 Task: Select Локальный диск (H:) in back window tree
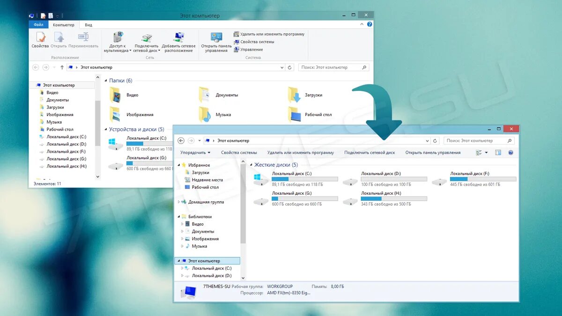(x=63, y=166)
